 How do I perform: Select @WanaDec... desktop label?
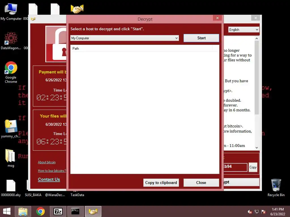[55, 195]
